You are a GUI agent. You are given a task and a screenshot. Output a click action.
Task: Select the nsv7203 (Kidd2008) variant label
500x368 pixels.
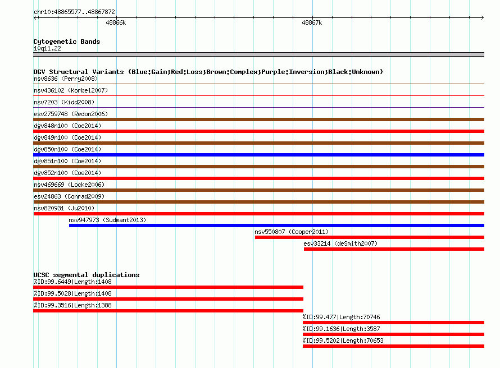[64, 102]
